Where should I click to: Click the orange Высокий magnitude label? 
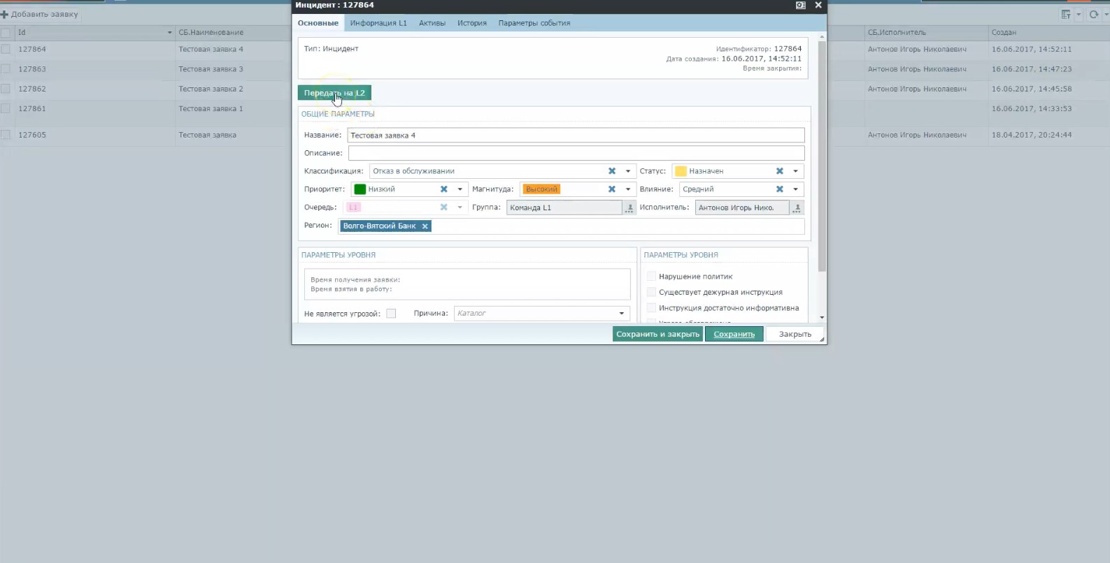tap(542, 189)
